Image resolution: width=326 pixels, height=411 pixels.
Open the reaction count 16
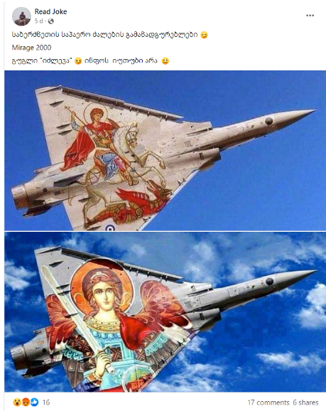tap(46, 402)
